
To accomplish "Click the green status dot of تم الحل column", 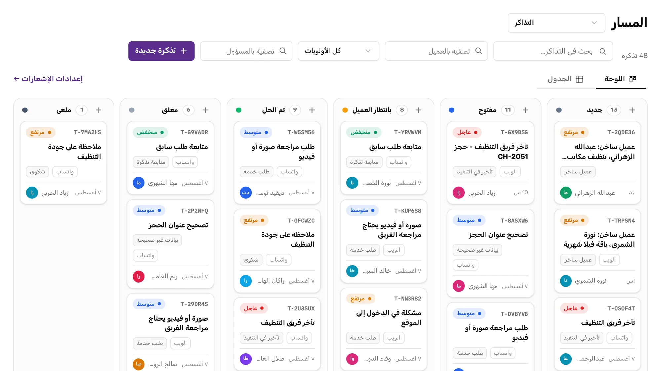I will [239, 110].
